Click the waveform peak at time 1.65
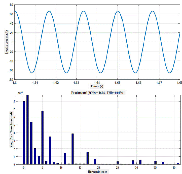The image size is (182, 174). (x=118, y=11)
